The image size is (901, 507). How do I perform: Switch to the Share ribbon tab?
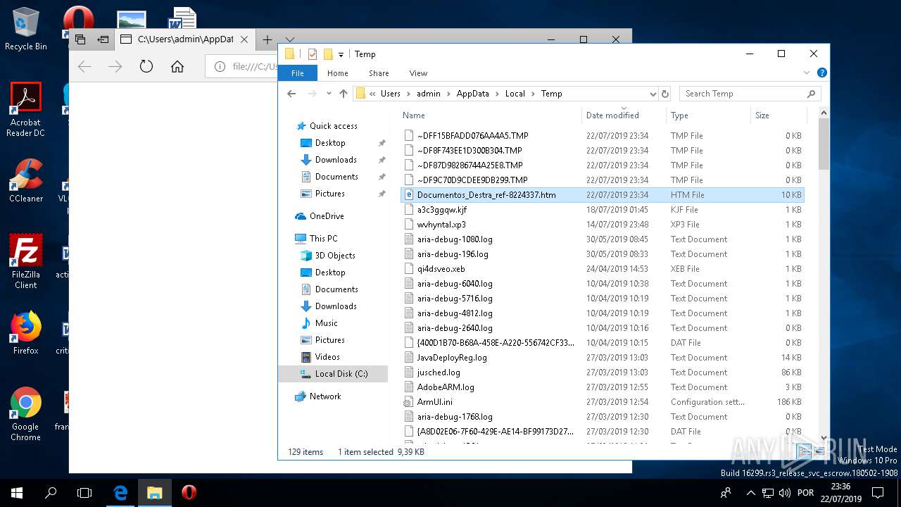pos(379,73)
